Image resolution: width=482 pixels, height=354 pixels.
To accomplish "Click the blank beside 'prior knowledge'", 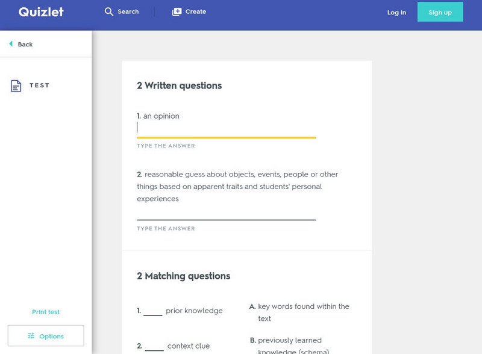I will [153, 311].
